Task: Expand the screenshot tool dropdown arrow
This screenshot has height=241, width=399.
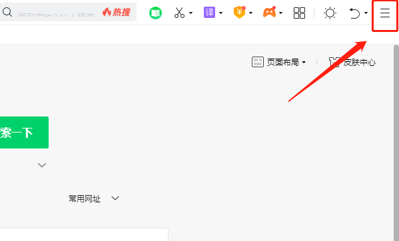Action: (x=191, y=13)
